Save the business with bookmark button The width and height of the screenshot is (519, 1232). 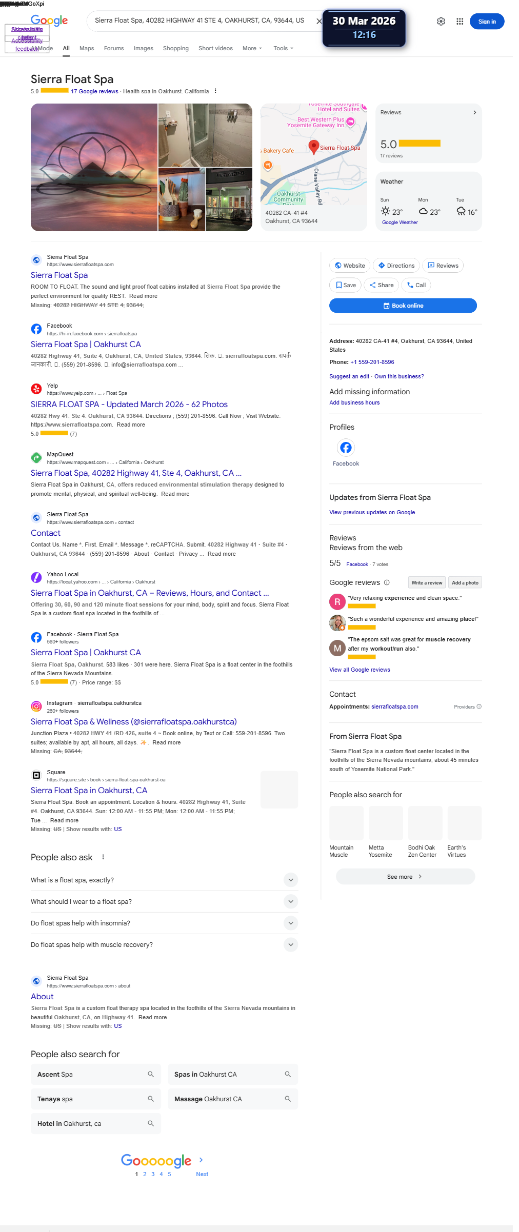pos(345,285)
